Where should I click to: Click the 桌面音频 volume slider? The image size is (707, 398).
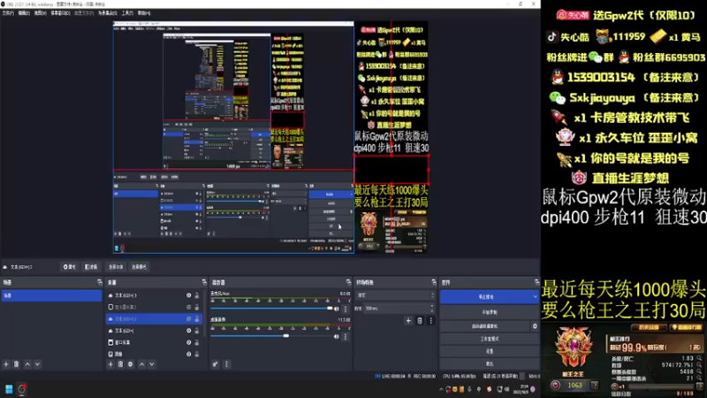point(271,336)
